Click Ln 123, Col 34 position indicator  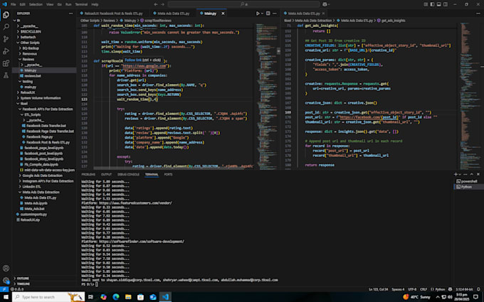[378, 289]
